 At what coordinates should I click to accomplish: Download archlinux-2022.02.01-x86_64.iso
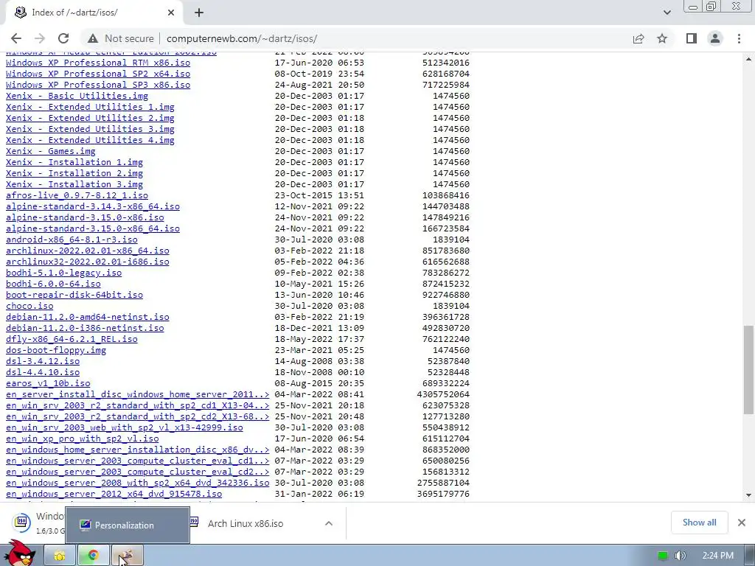pyautogui.click(x=88, y=251)
